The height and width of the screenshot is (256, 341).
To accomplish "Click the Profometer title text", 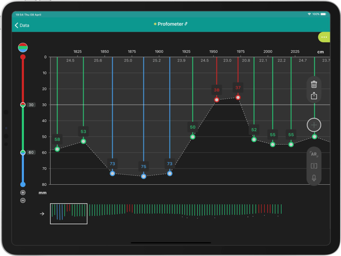I will click(170, 24).
